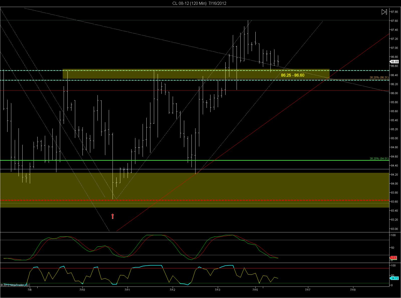Click the 7/13 date label

218,289
